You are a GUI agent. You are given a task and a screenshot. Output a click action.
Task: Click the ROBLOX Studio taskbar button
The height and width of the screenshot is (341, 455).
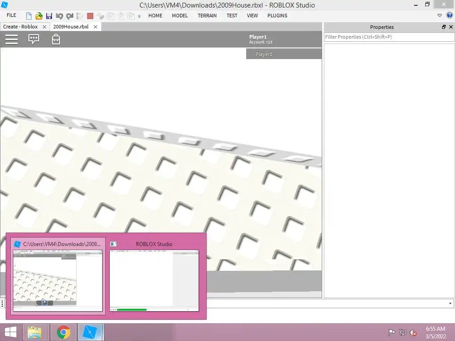90,332
